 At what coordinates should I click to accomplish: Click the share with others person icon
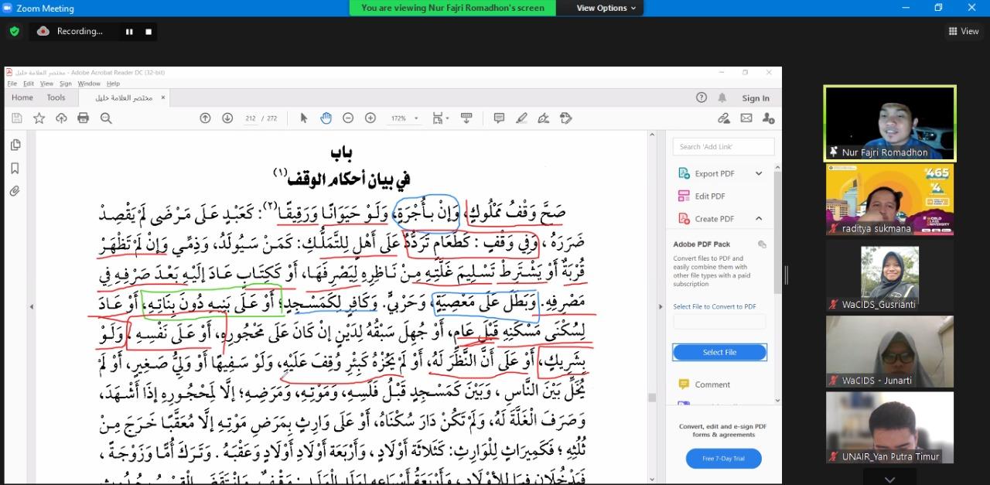768,118
